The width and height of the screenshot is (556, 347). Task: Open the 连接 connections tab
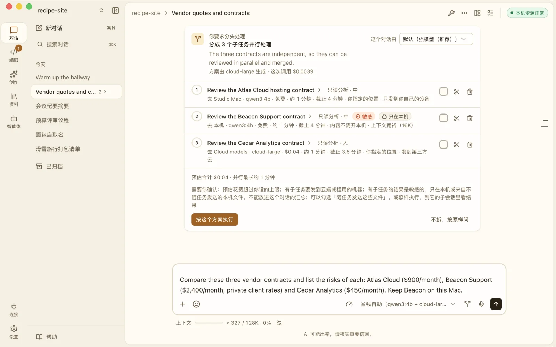pyautogui.click(x=14, y=310)
